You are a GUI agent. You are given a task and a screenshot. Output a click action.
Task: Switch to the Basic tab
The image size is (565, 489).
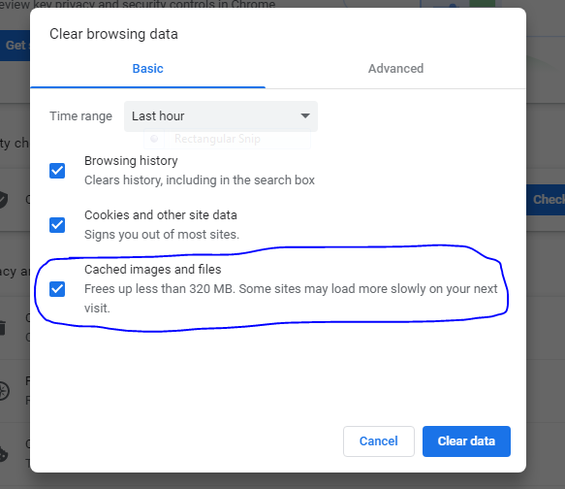coord(147,69)
